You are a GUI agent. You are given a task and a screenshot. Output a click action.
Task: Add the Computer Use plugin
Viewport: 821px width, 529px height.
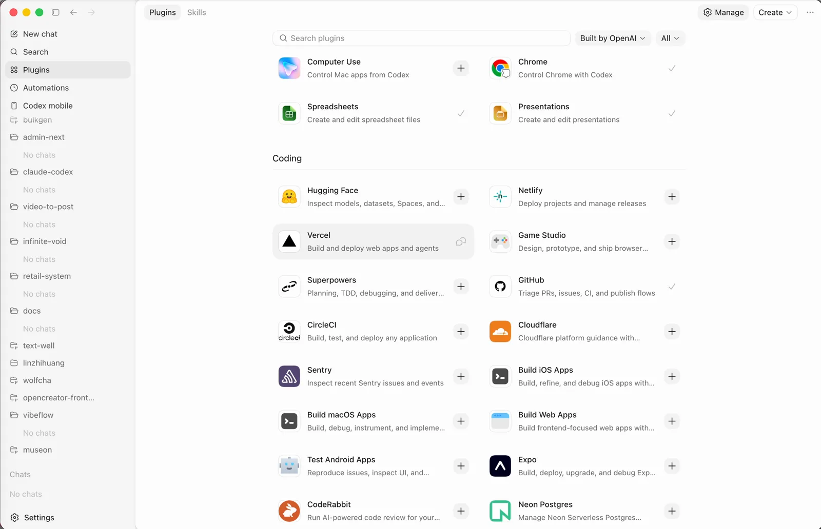coord(461,68)
